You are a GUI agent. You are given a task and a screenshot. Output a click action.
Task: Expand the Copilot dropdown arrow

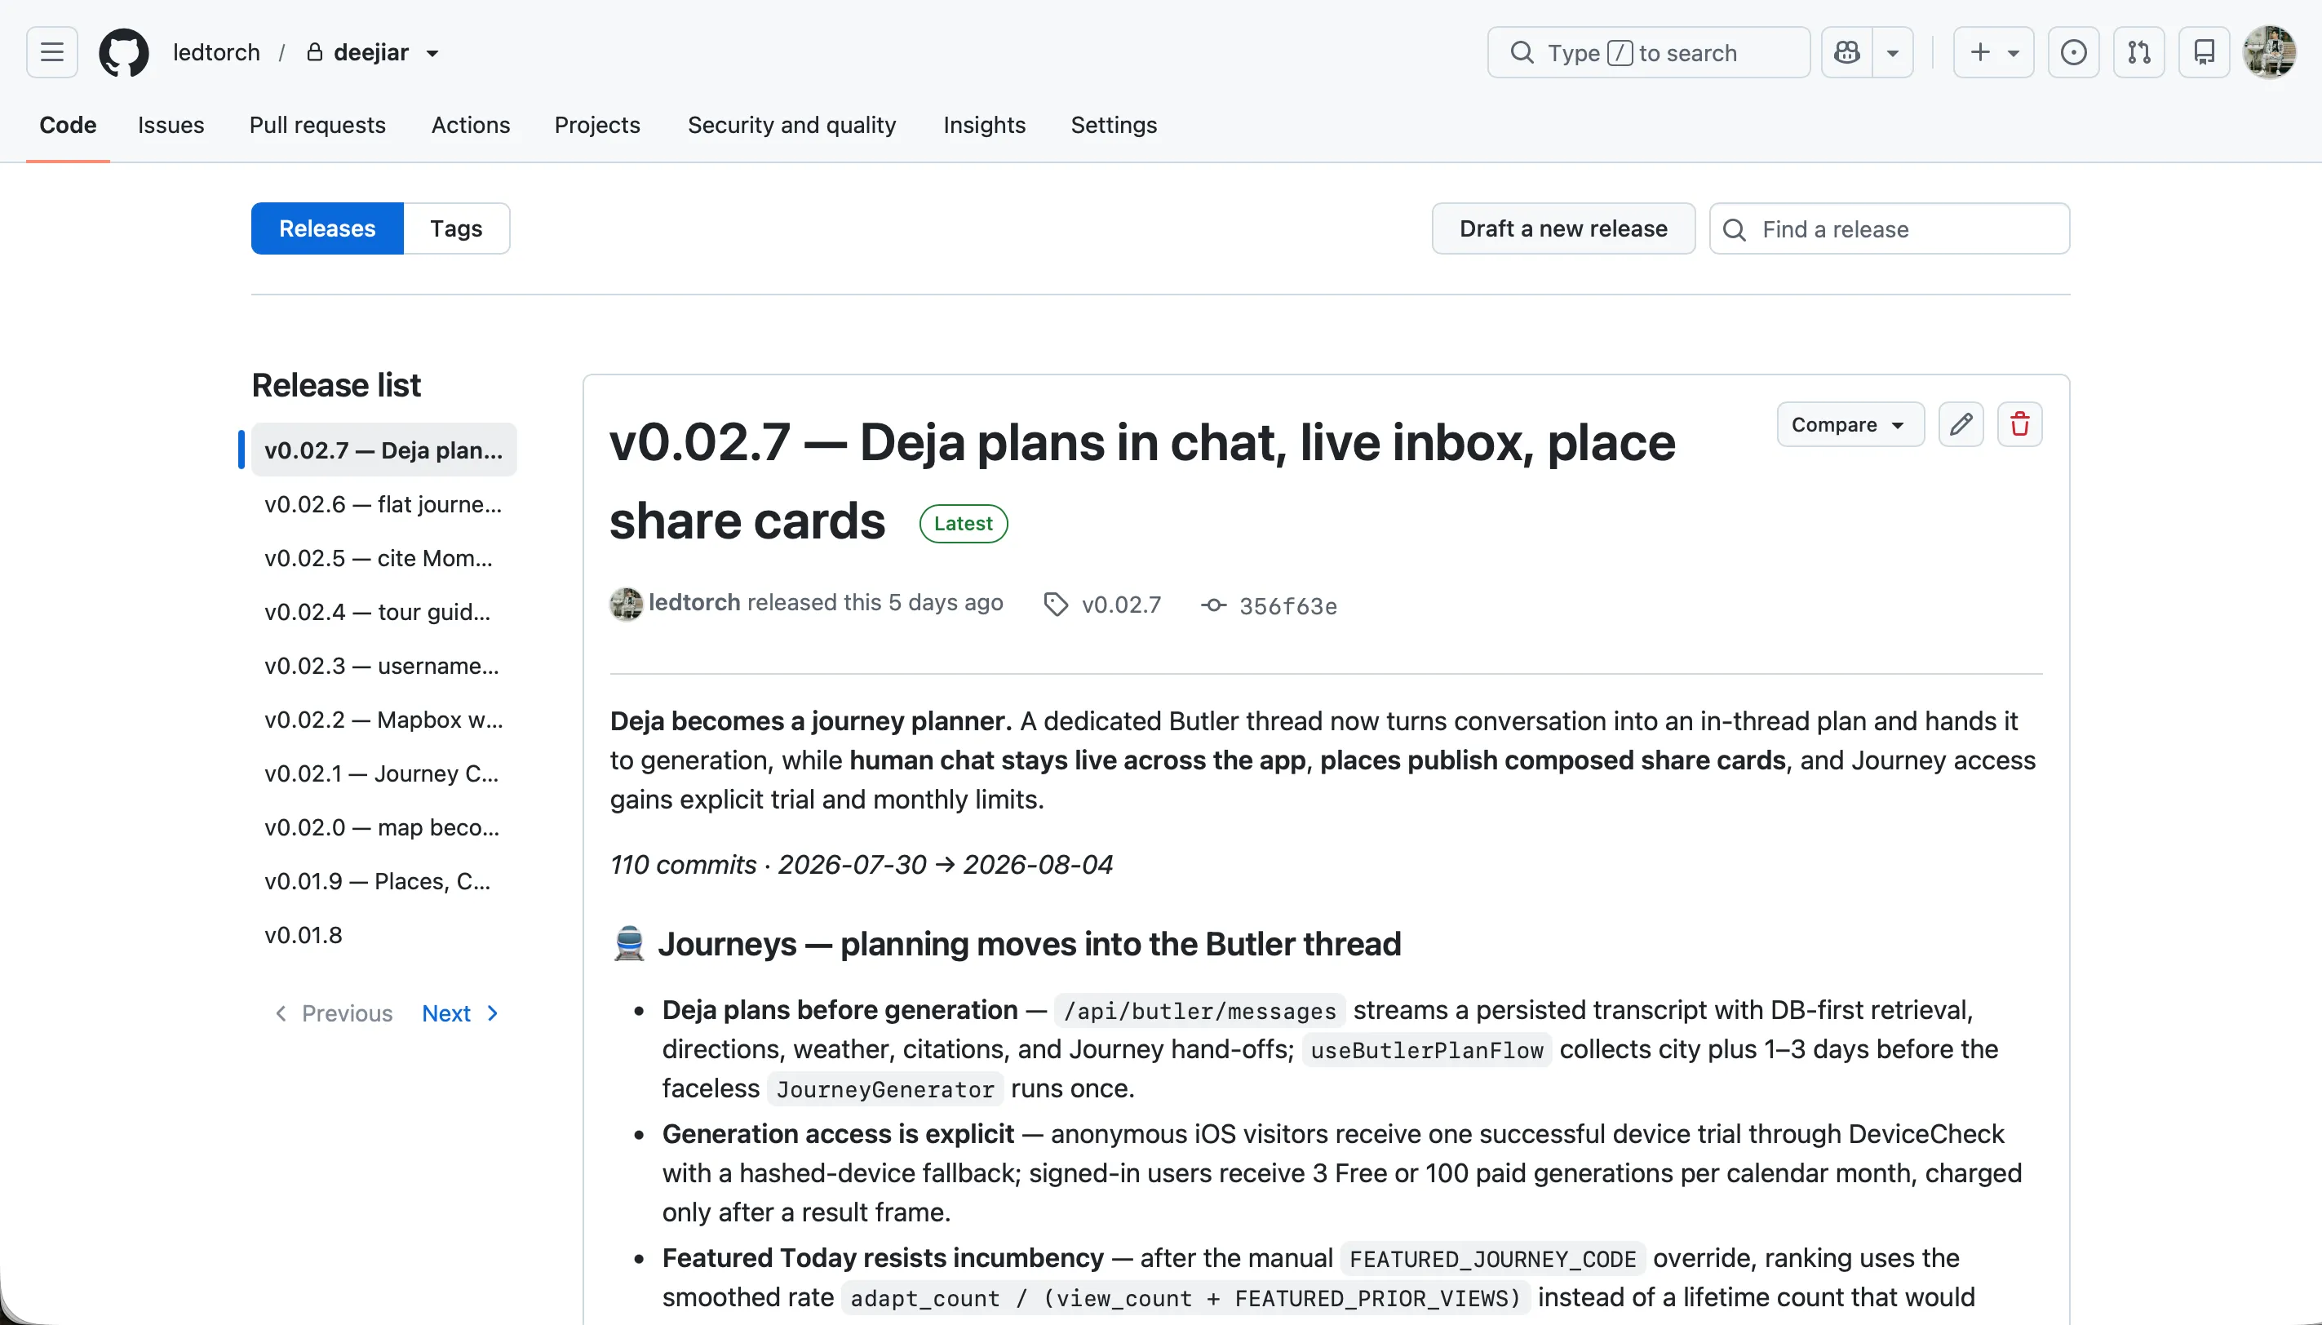click(x=1893, y=52)
